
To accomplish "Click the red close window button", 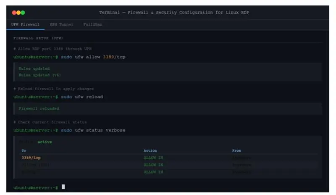I will tap(14, 13).
